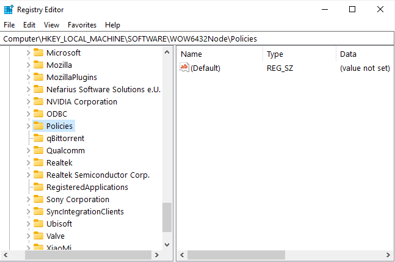Click the Valve folder icon
Screen dimensions: 395x262
[38, 236]
